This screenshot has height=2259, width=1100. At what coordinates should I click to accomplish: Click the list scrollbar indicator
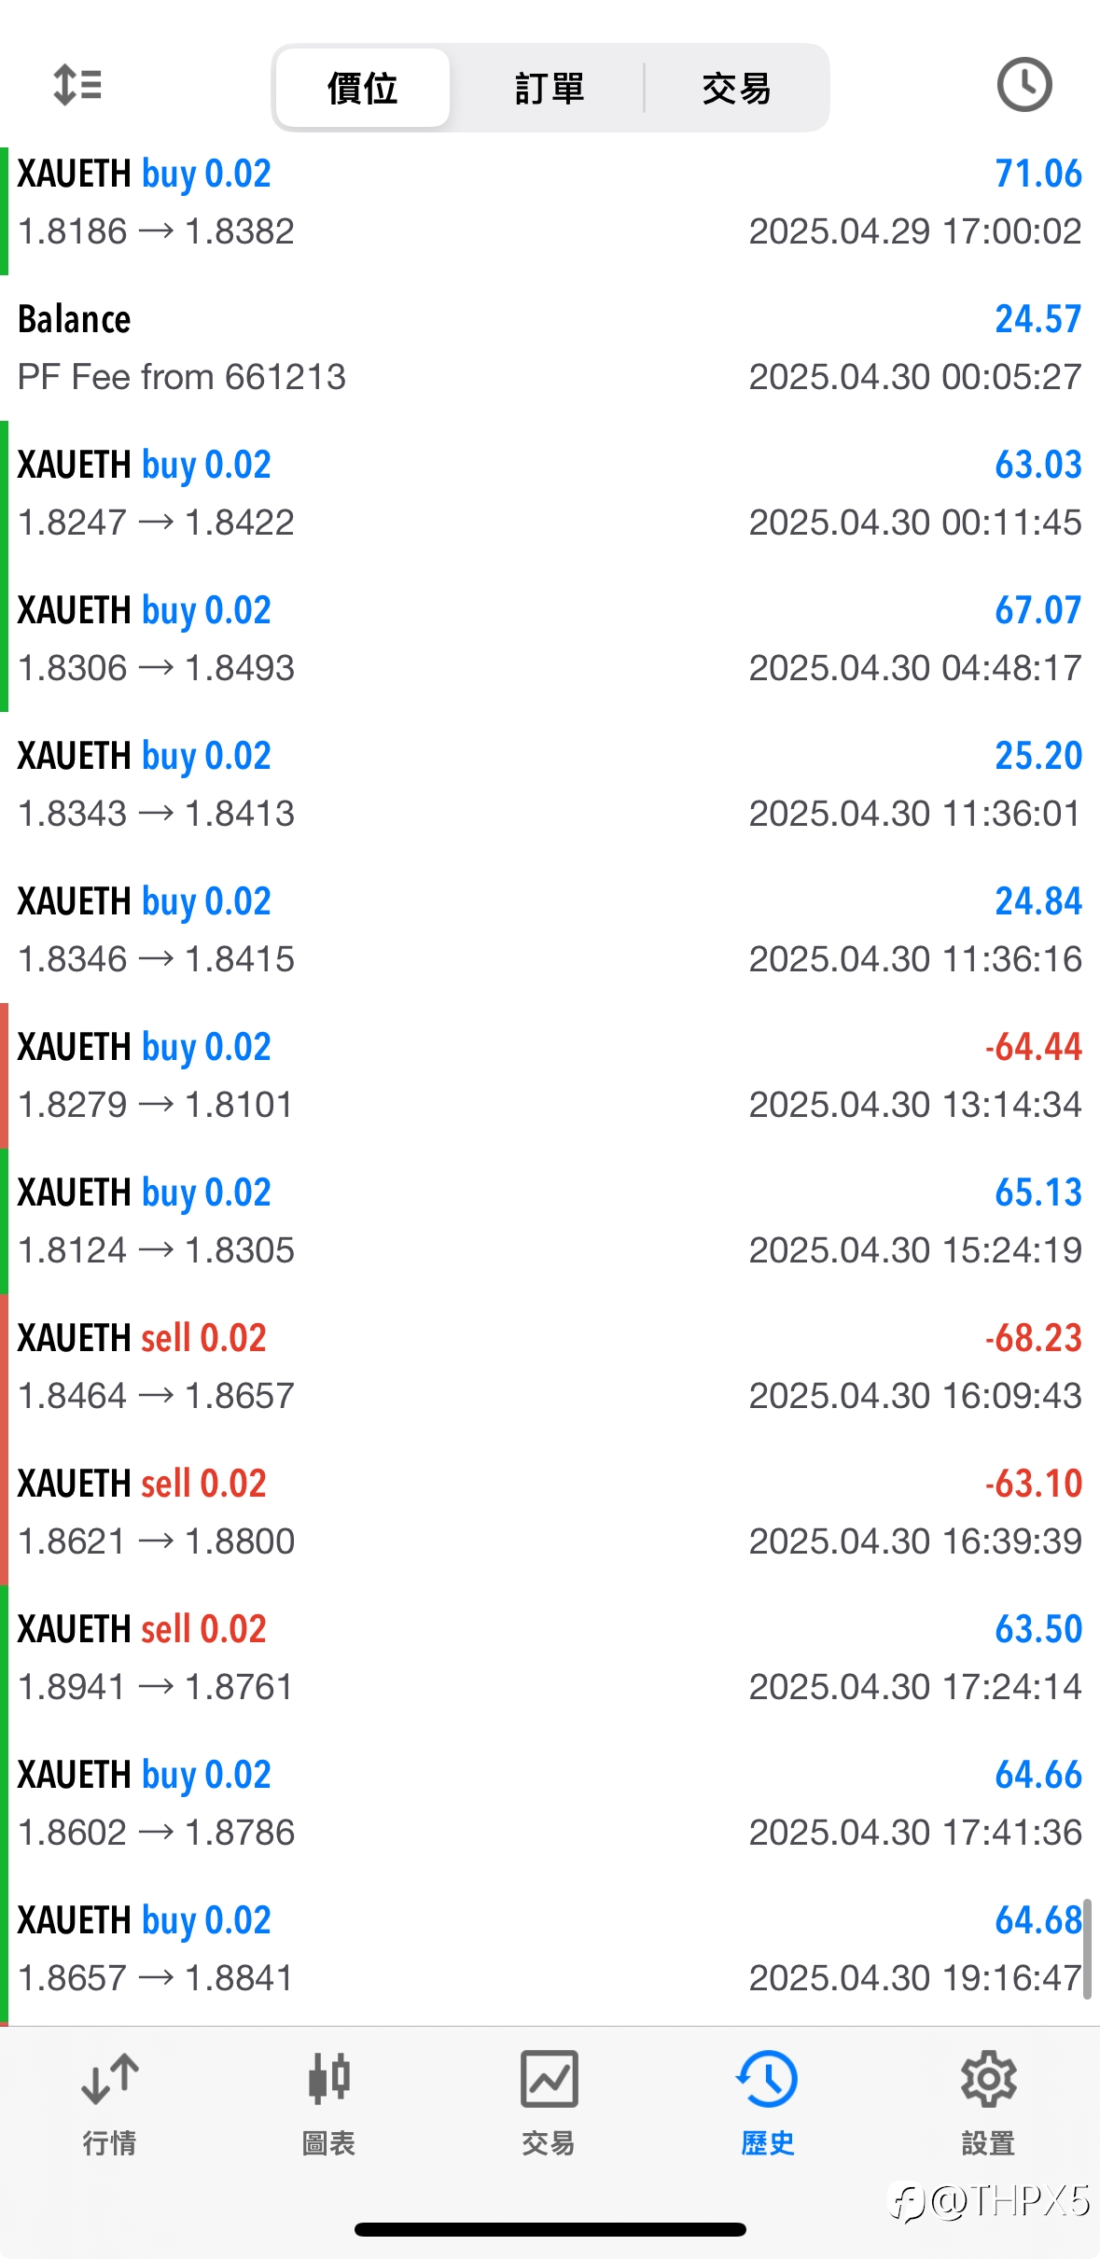point(1087,1949)
